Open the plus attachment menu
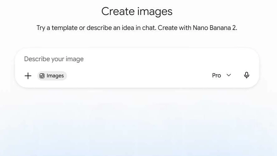This screenshot has width=277, height=156. point(28,76)
